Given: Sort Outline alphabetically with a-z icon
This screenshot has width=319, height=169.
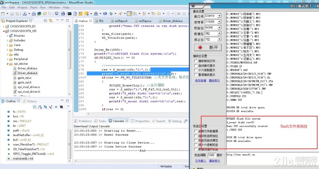Looking at the screenshot, I should [40, 107].
